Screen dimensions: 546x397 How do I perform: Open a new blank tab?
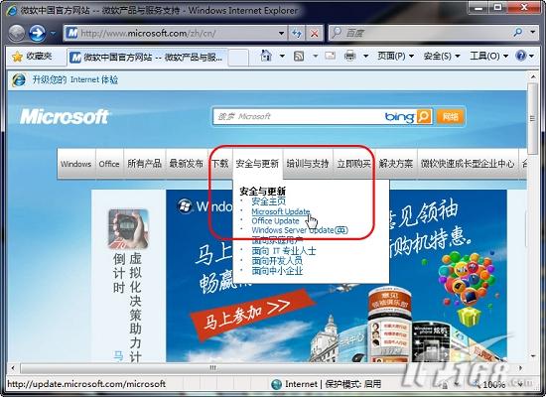[238, 57]
